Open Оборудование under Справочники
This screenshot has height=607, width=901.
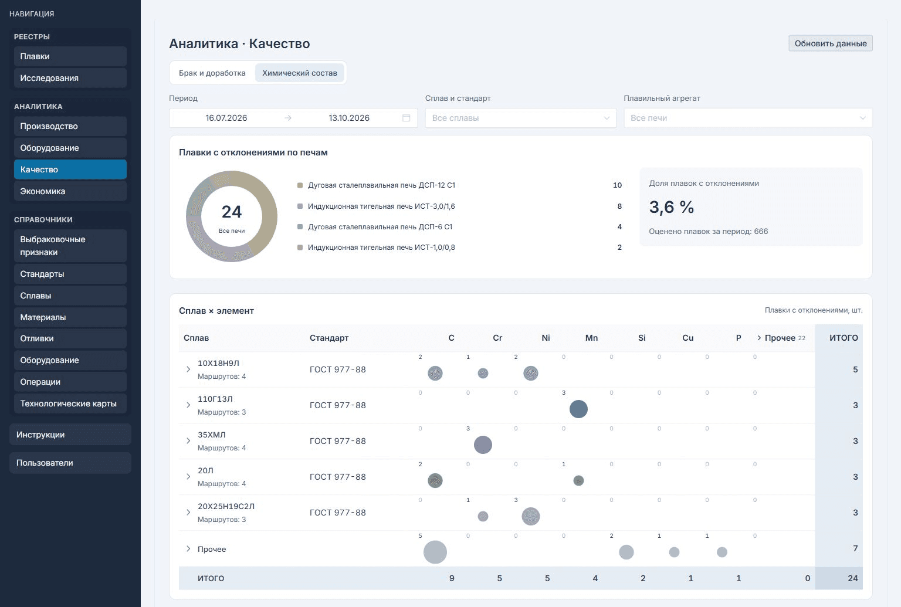click(70, 360)
